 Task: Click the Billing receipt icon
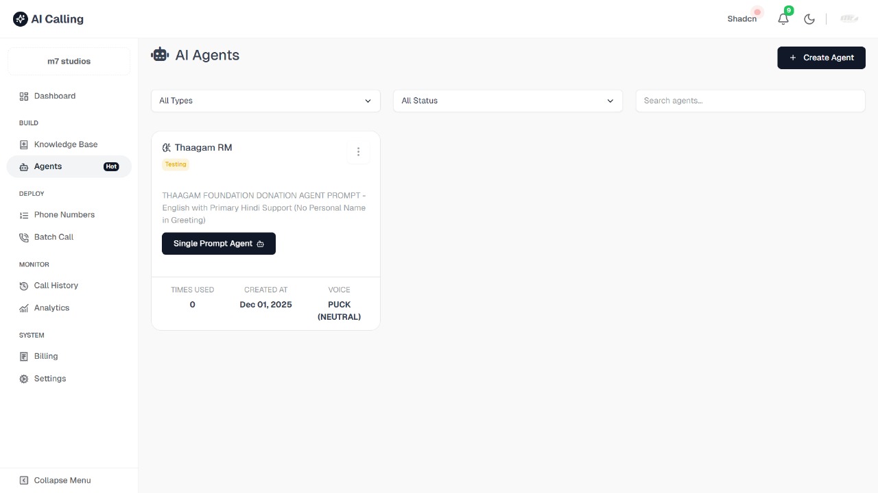coord(23,356)
